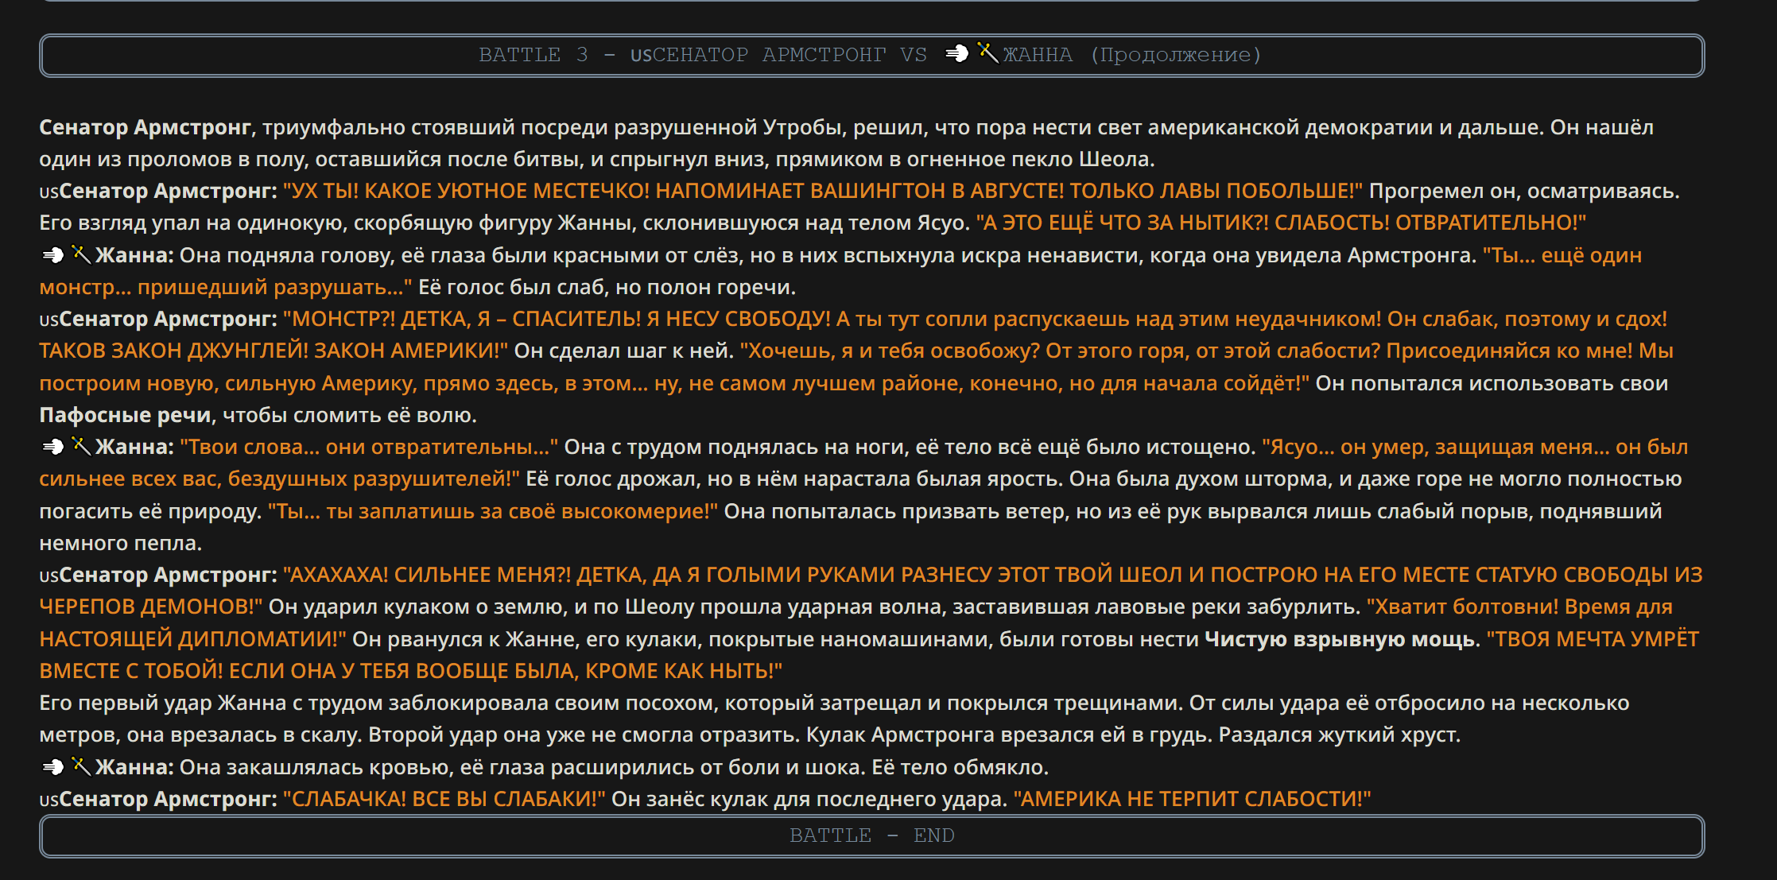Click the line 'немного пепла.'
The image size is (1777, 880).
[121, 543]
